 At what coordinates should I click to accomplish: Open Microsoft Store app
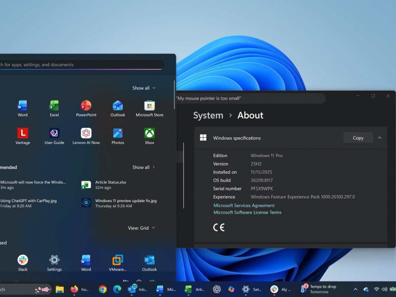click(149, 109)
